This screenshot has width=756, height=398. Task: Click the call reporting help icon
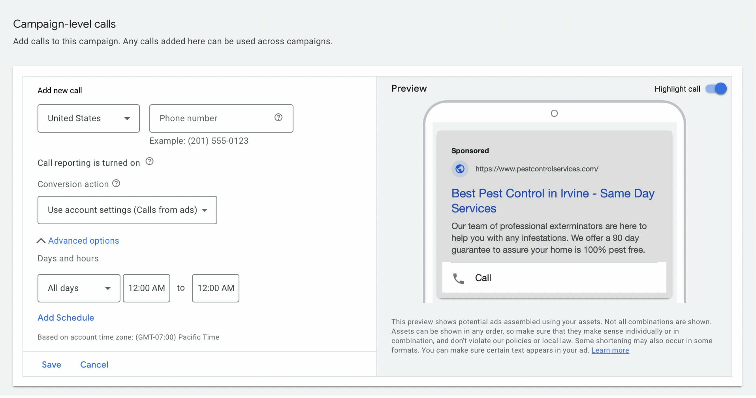point(149,161)
